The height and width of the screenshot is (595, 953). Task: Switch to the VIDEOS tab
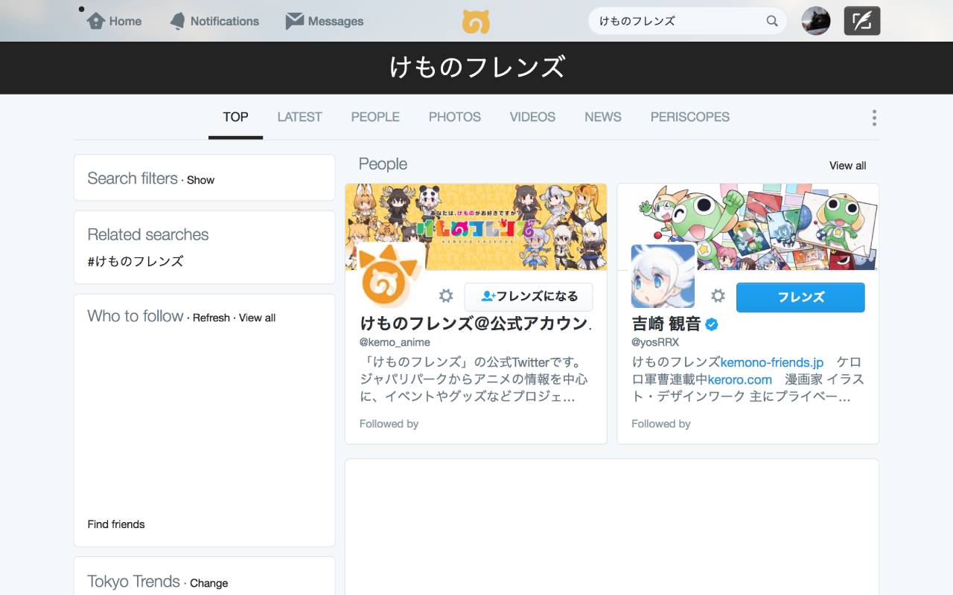pos(532,117)
